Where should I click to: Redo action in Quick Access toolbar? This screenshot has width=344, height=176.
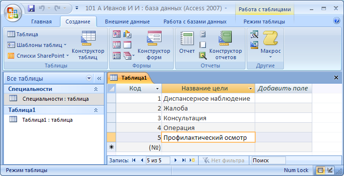58,9
